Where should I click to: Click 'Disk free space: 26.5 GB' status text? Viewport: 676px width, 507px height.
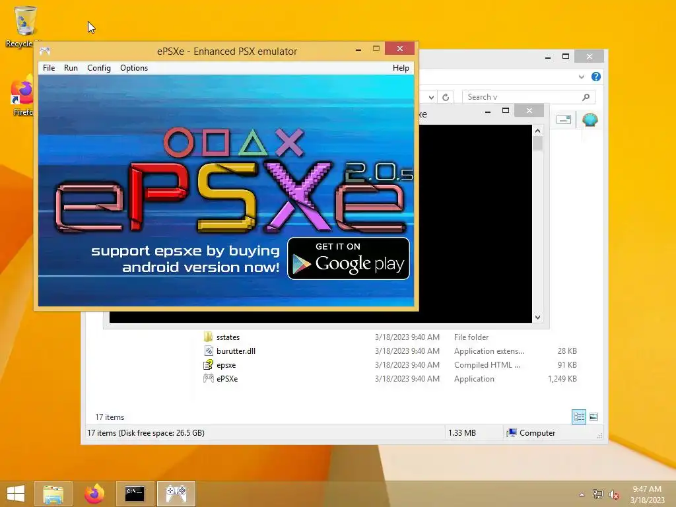161,433
